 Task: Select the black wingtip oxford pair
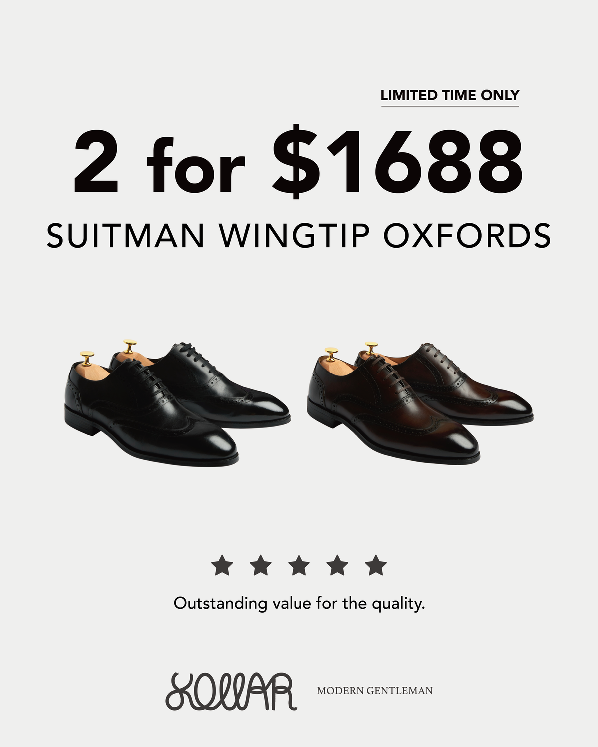pos(177,403)
